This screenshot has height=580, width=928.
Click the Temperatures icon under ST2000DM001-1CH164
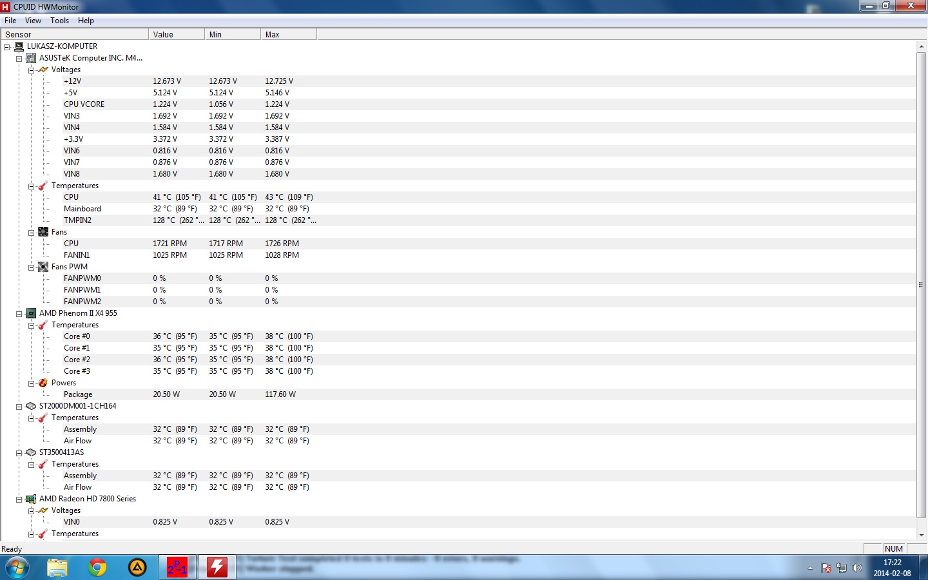tap(43, 418)
